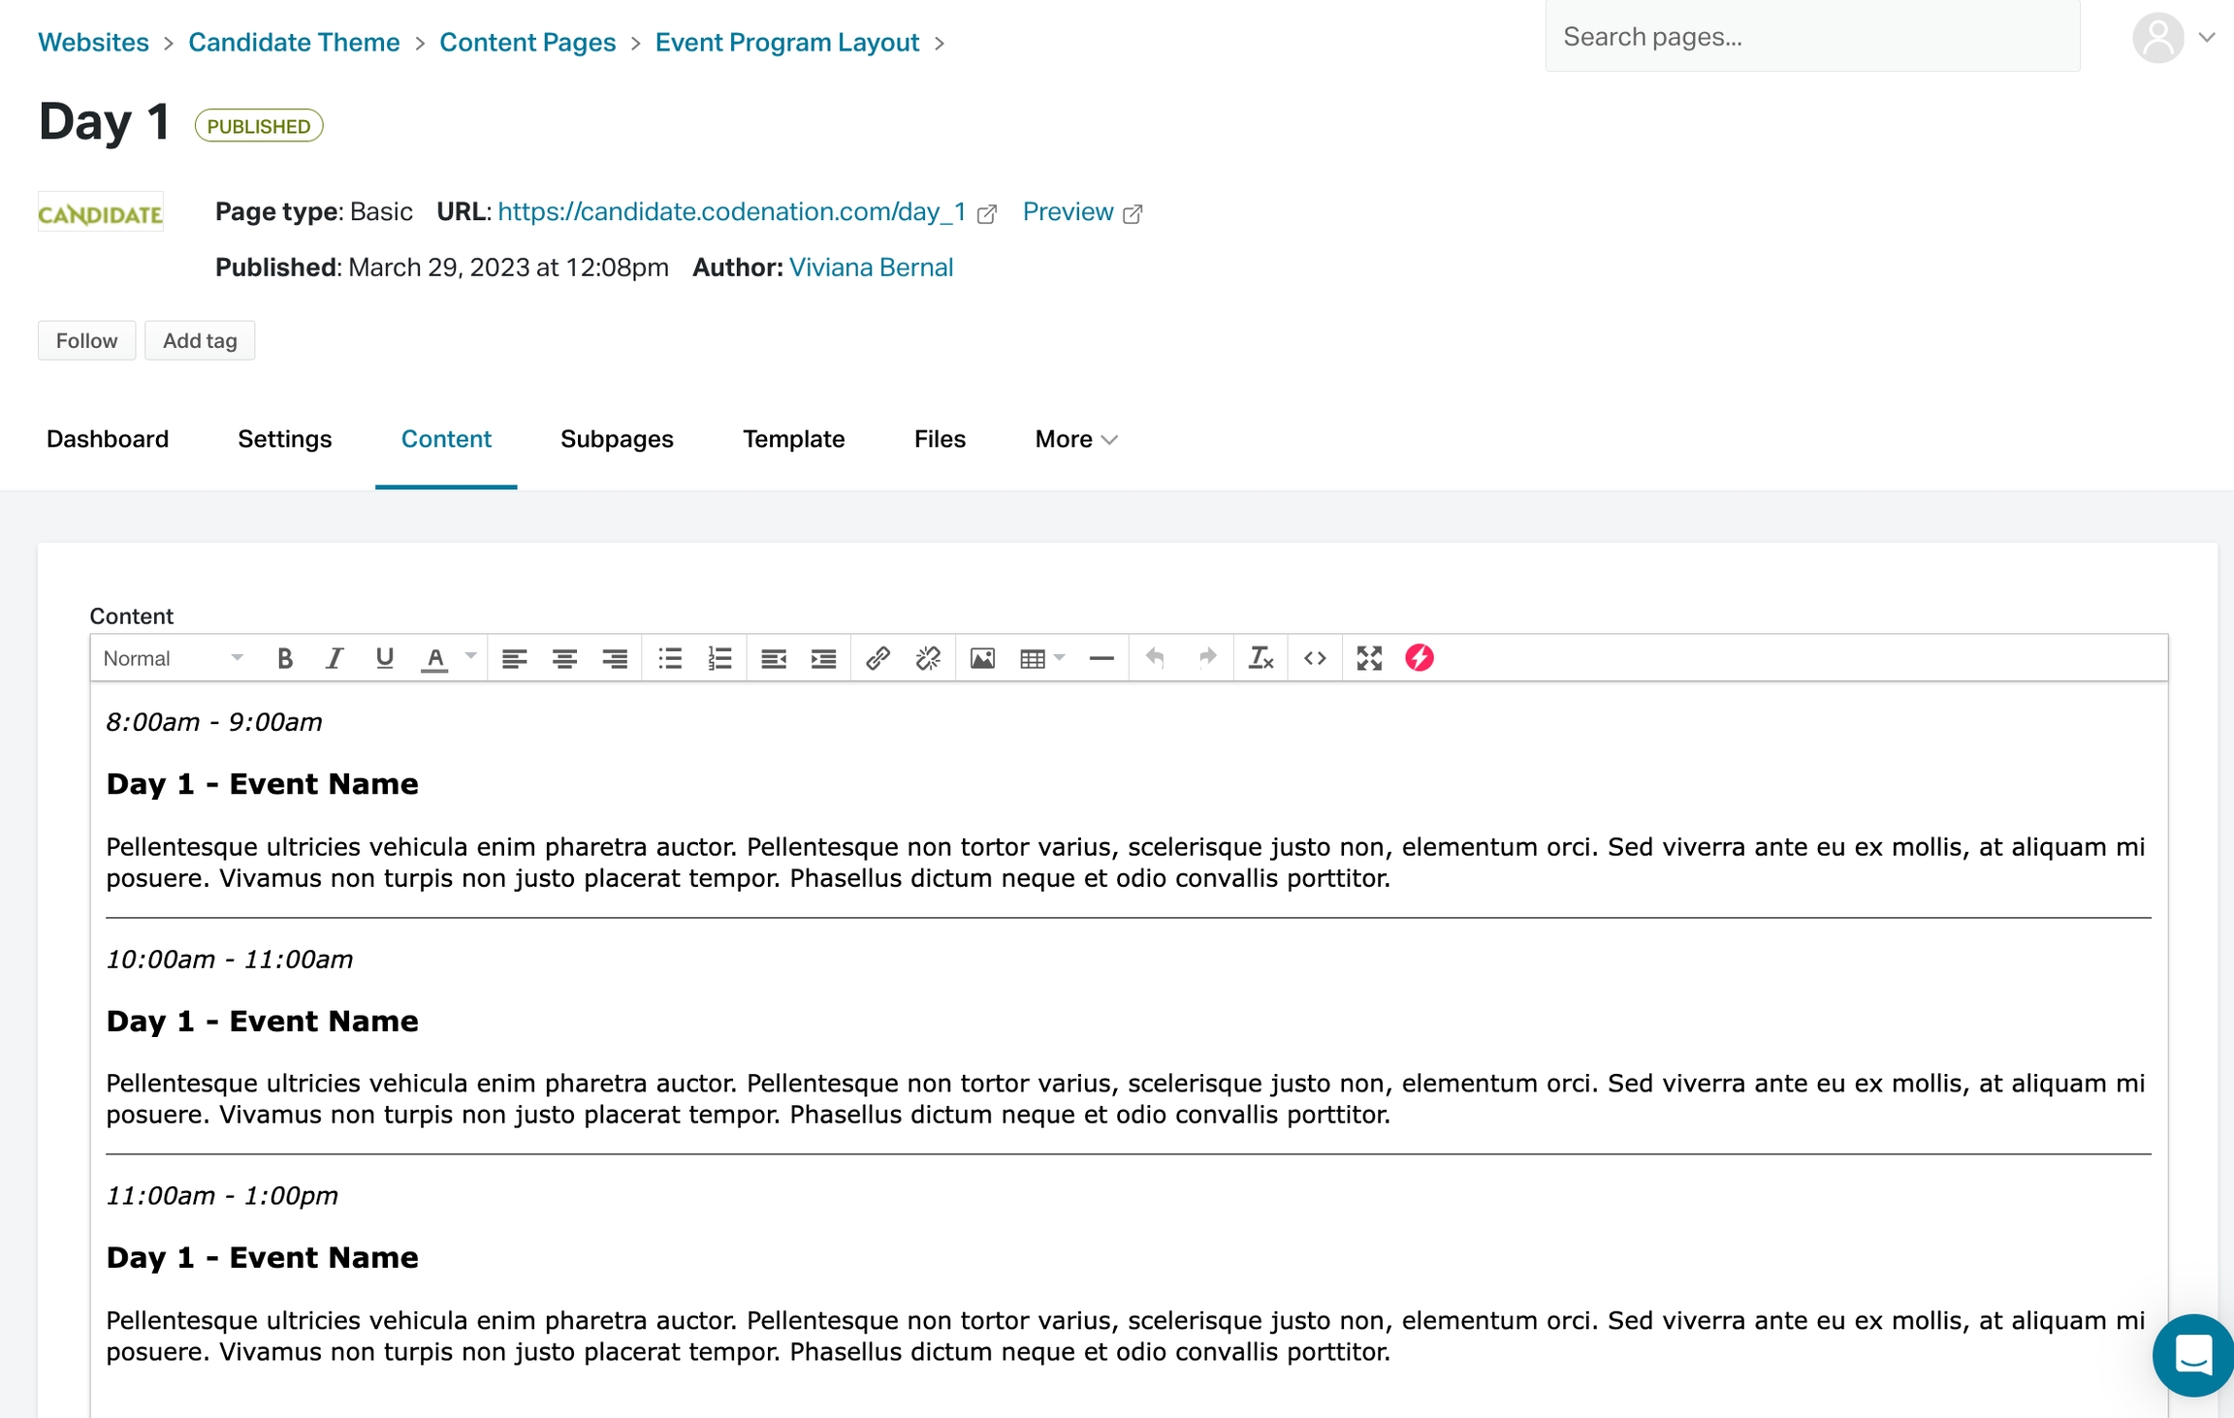This screenshot has height=1418, width=2234.
Task: Toggle bold formatting in editor toolbar
Action: [284, 658]
